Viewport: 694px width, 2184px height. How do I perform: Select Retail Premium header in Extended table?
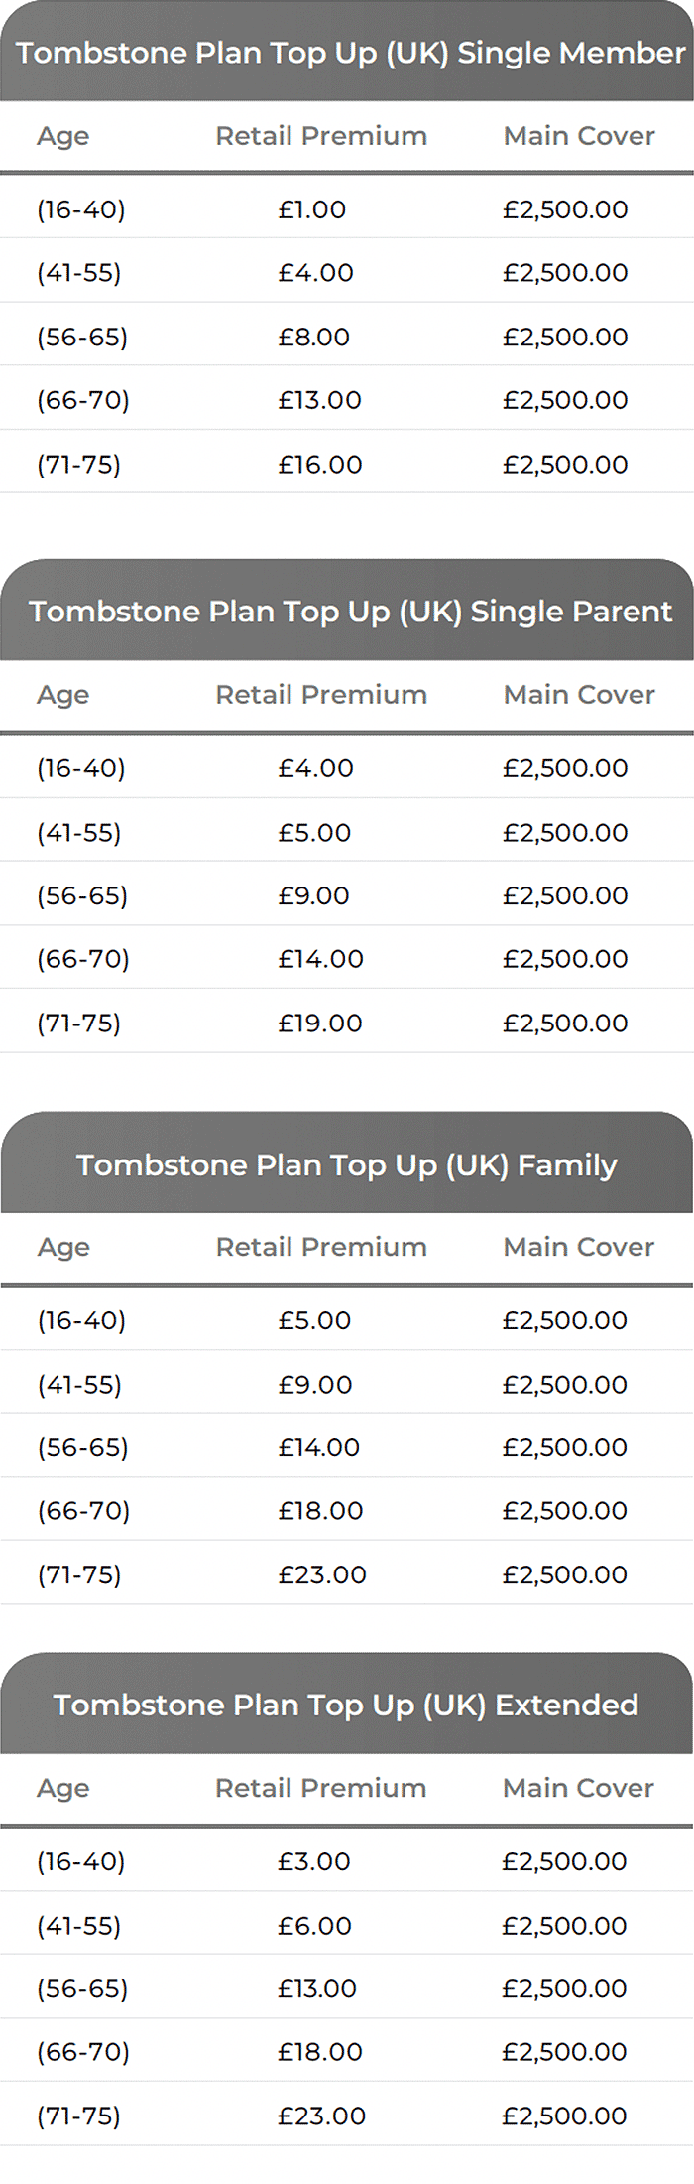tap(321, 1788)
